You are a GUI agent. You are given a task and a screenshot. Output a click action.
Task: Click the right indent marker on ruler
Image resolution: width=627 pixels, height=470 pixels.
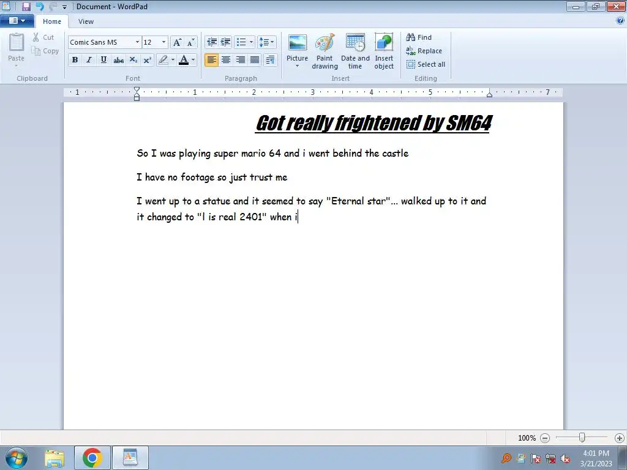[x=489, y=94]
